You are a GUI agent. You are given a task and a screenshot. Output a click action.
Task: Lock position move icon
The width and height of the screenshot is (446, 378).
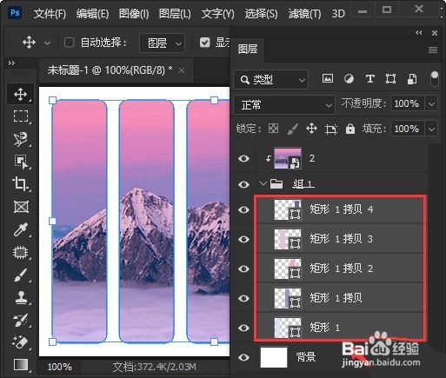[311, 129]
